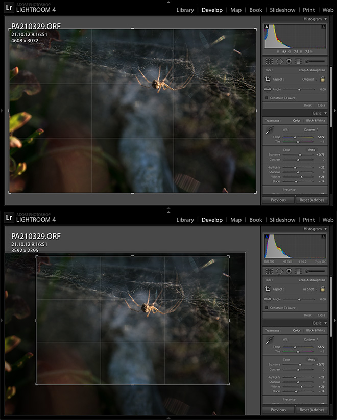Select Adjustment Brush tool in bottom screenshot

(315, 271)
